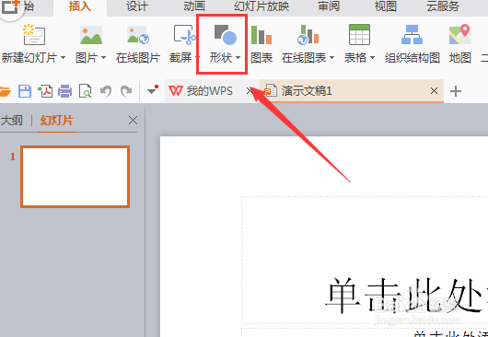Click the Screenshot (截屏) scissors icon
This screenshot has width=488, height=337.
pyautogui.click(x=184, y=35)
